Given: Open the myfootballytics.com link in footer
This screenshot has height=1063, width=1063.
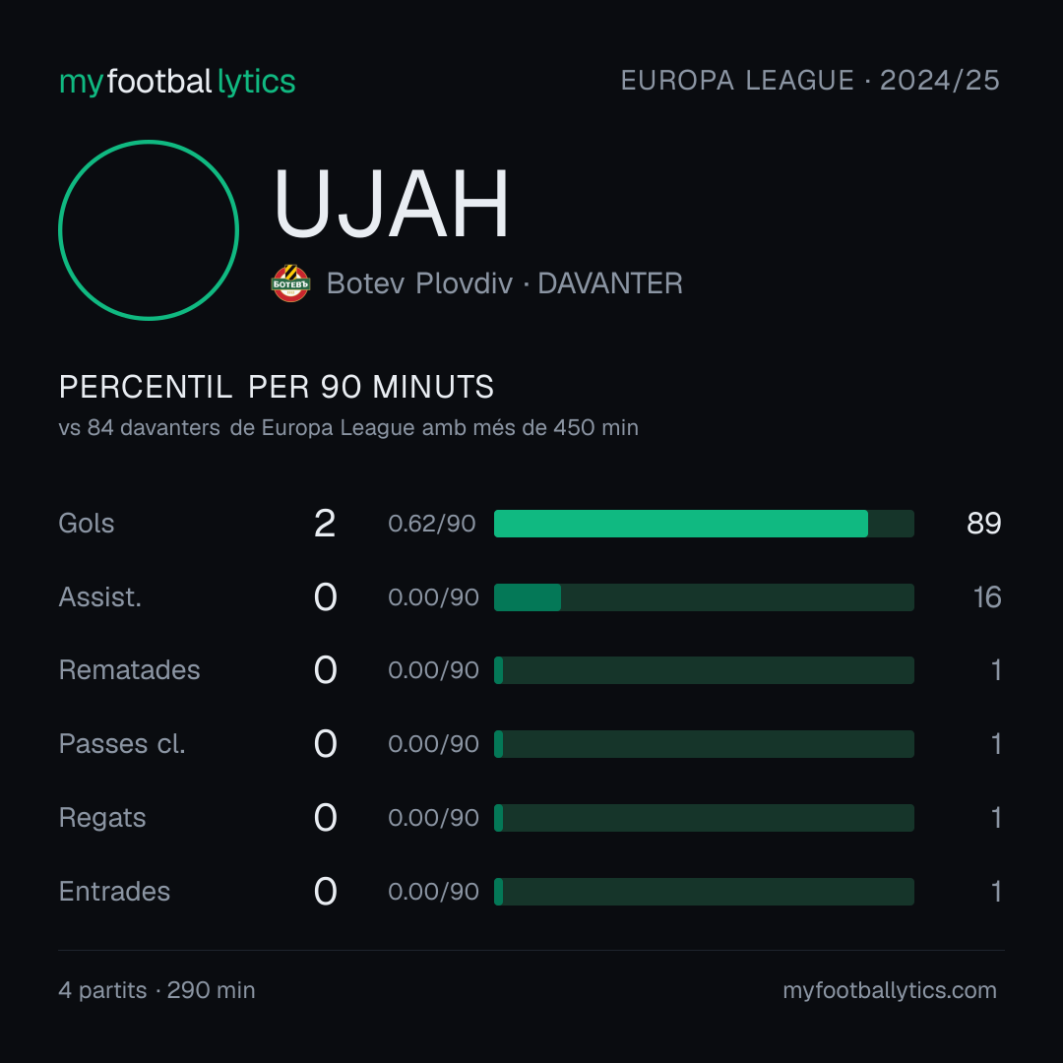Looking at the screenshot, I should 890,990.
